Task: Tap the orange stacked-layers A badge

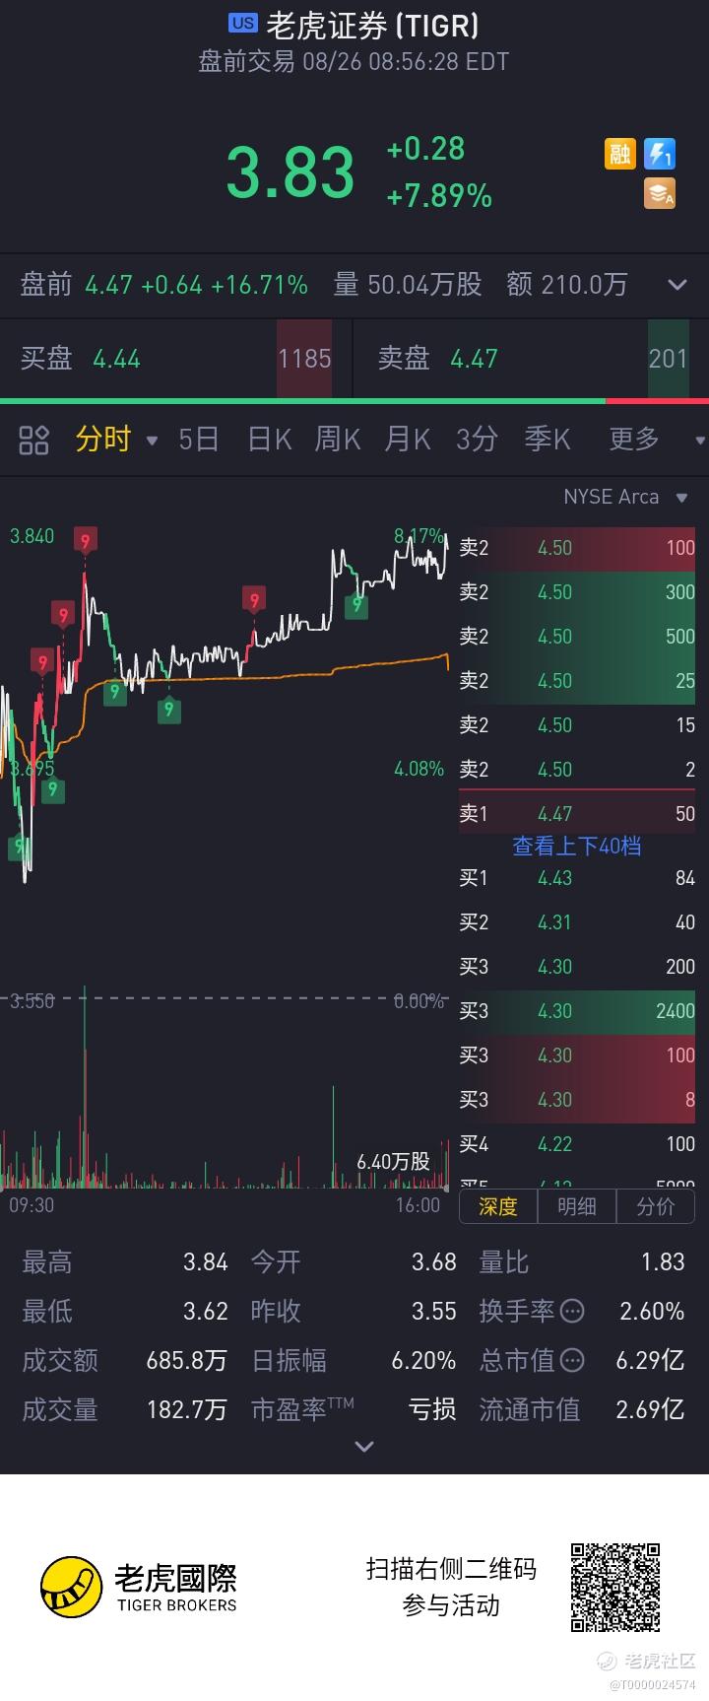Action: (x=660, y=193)
